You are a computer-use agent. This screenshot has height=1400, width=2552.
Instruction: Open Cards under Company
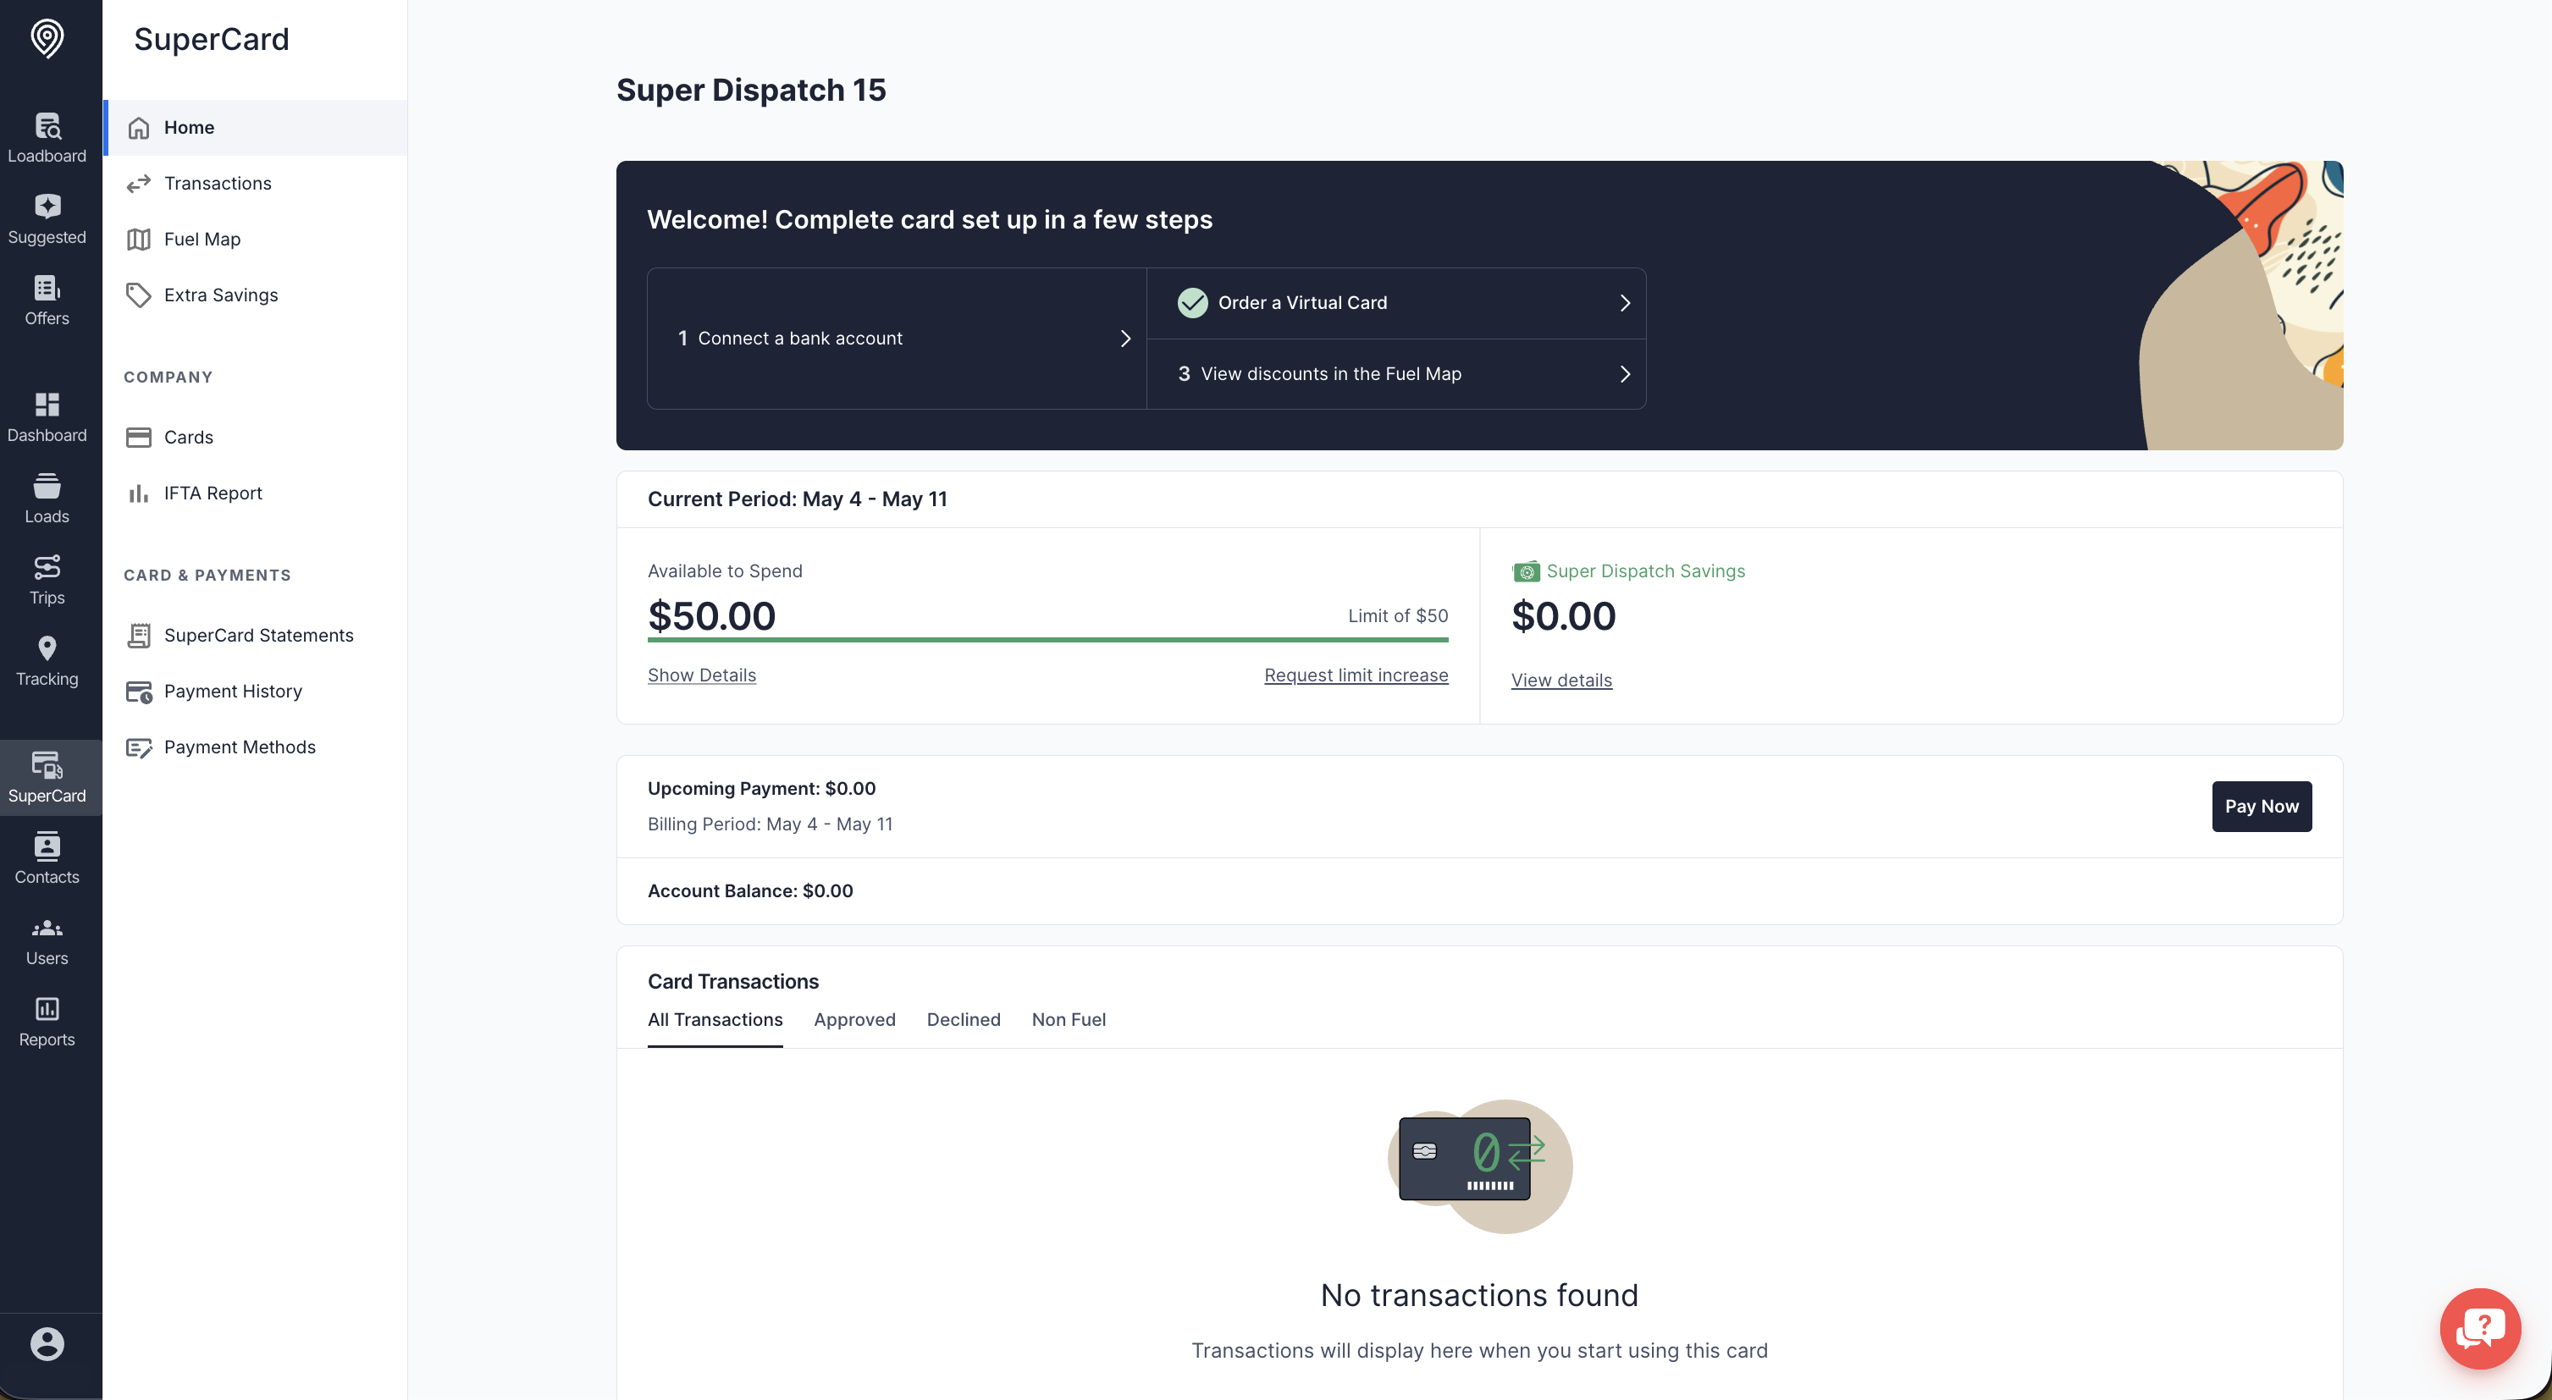256,438
